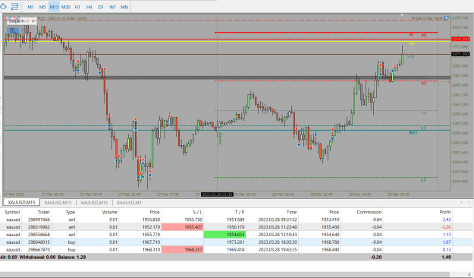Click the red H4 level label
Screen dimensions: 474x278
423,35
